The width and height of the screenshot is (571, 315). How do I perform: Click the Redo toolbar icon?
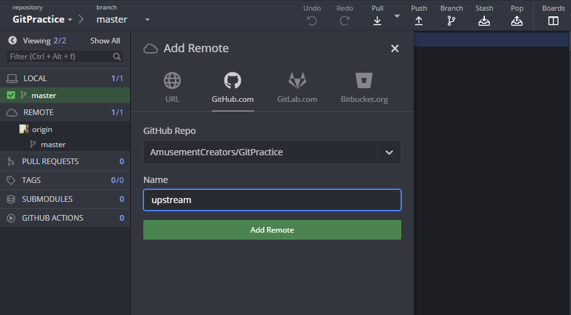pos(345,21)
